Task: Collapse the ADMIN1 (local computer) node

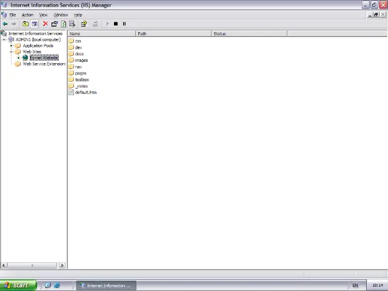Action: [4, 39]
